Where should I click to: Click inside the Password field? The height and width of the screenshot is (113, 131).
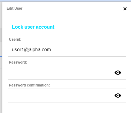point(67,73)
